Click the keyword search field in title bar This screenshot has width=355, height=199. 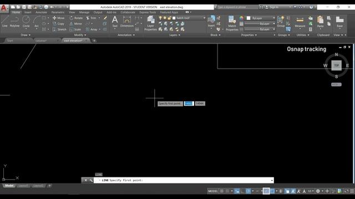point(237,7)
